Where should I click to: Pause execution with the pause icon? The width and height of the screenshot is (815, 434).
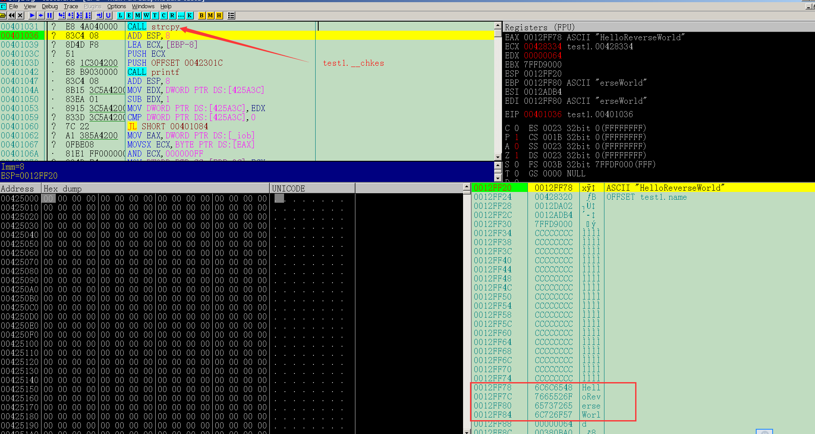coord(50,16)
